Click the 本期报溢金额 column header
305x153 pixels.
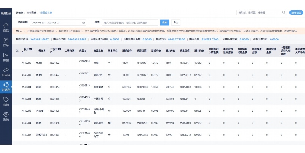[x=257, y=51]
